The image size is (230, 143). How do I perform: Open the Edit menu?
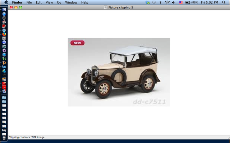coord(39,3)
